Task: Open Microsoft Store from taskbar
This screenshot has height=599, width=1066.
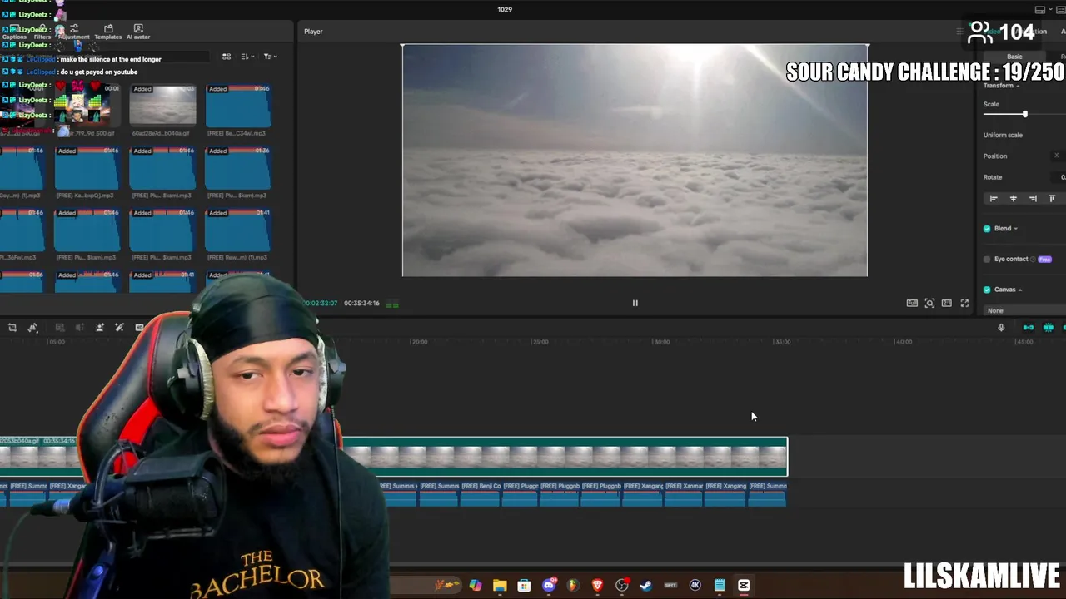Action: pos(524,586)
